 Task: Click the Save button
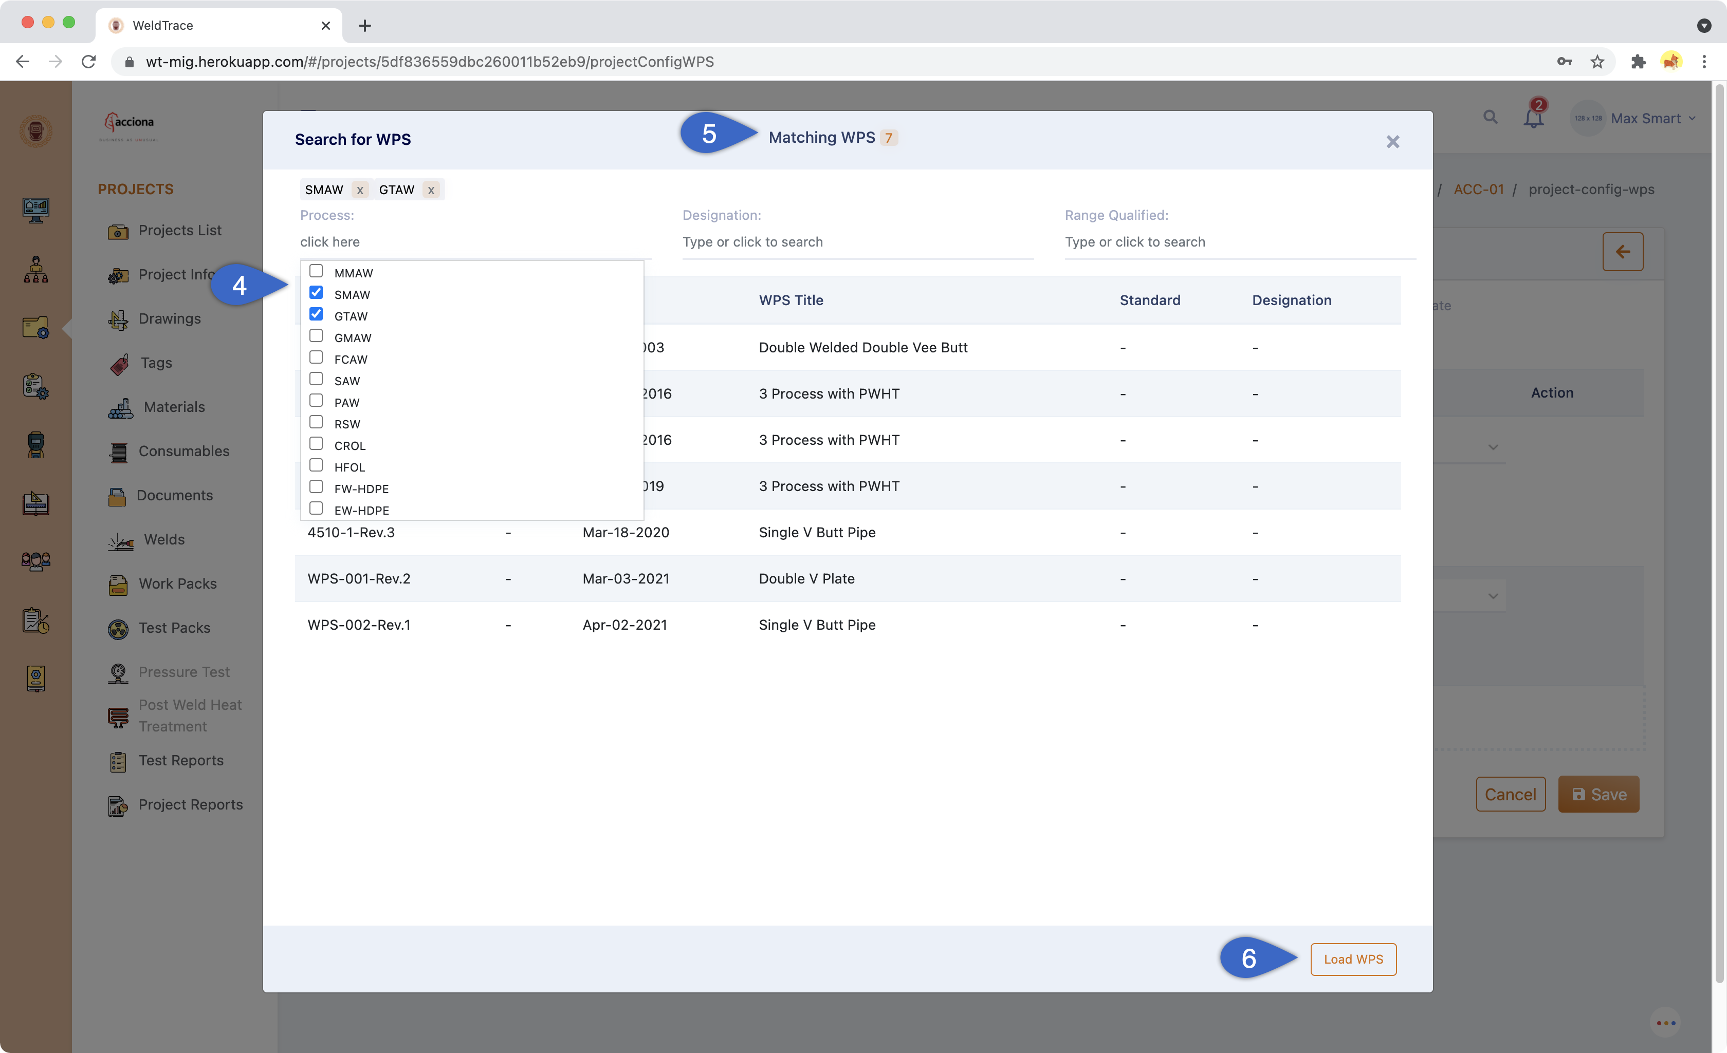tap(1598, 795)
